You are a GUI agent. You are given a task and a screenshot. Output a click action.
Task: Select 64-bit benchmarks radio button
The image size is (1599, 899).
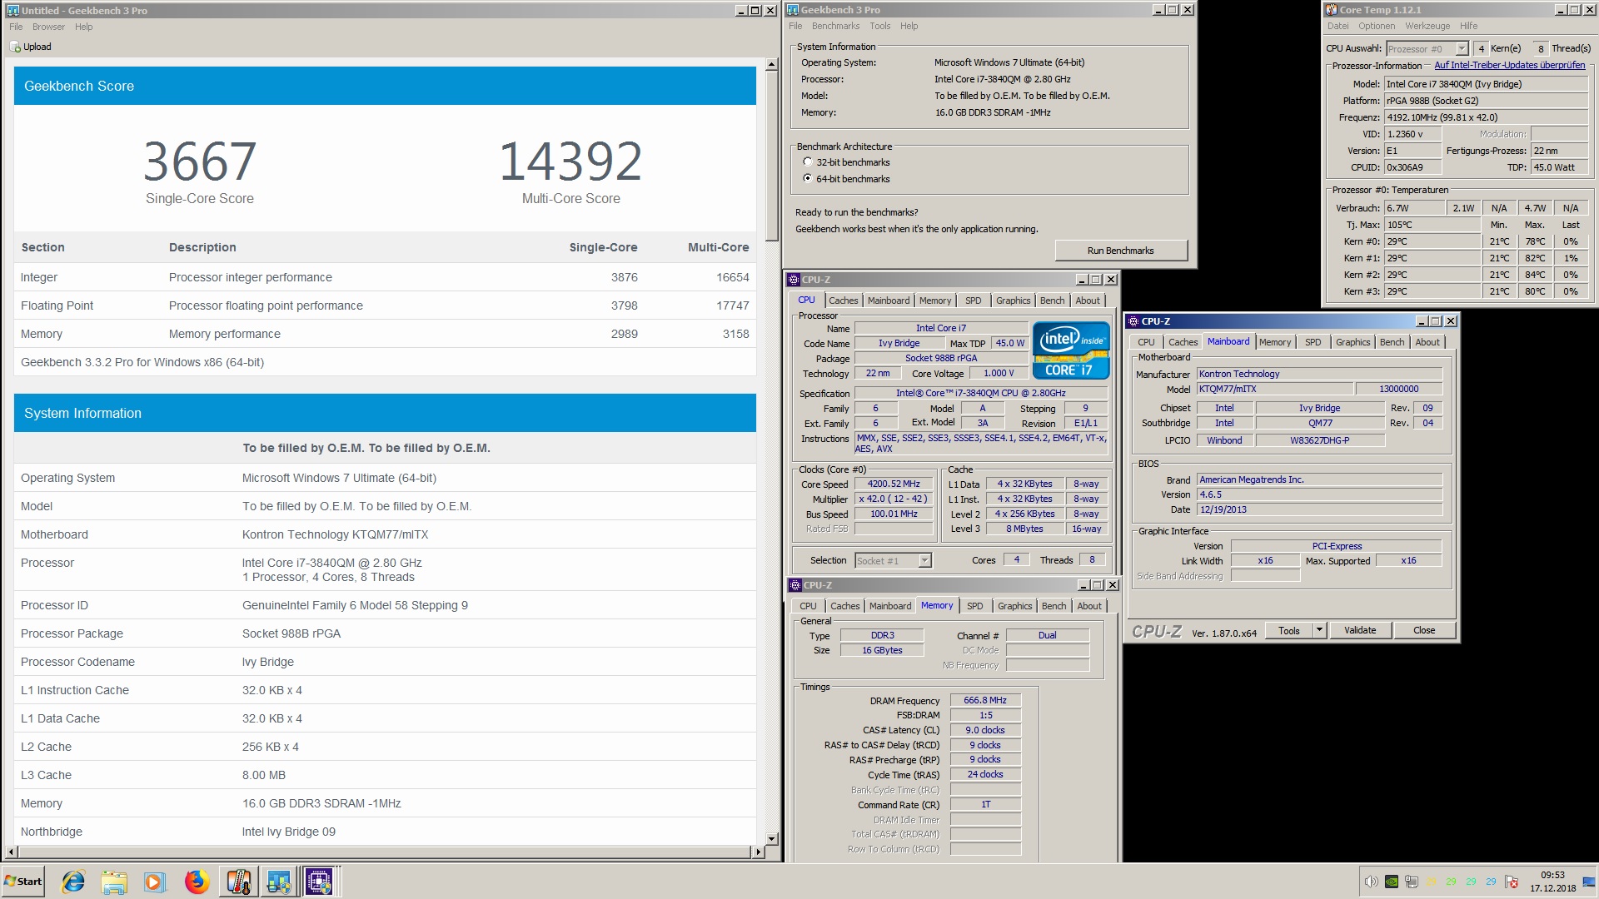[x=807, y=179]
